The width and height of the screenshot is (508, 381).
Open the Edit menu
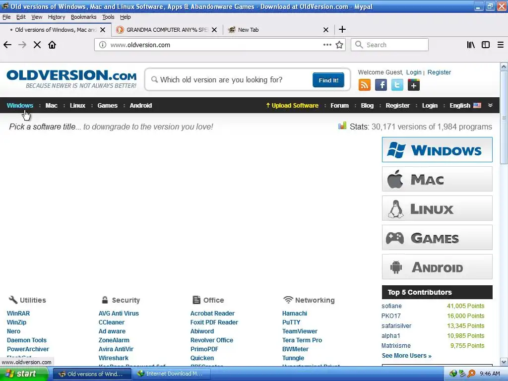pyautogui.click(x=21, y=17)
